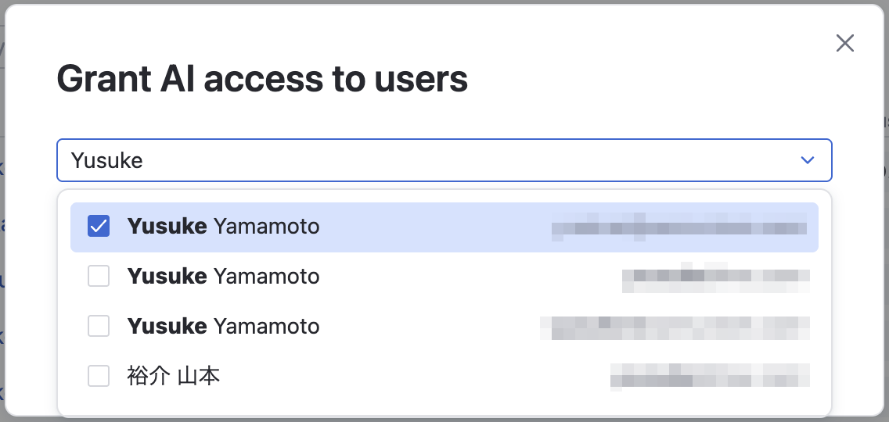Choose the second Yusuke Yamamoto name entry
The image size is (889, 422).
click(223, 277)
